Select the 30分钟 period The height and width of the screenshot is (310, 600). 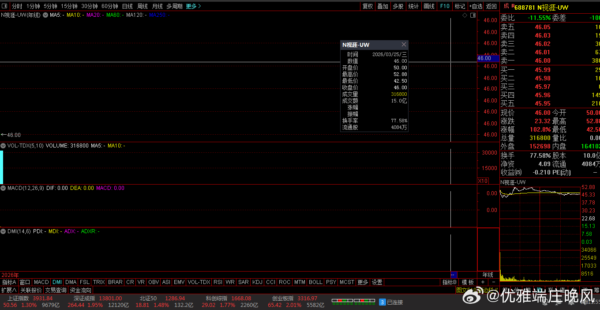pyautogui.click(x=90, y=6)
